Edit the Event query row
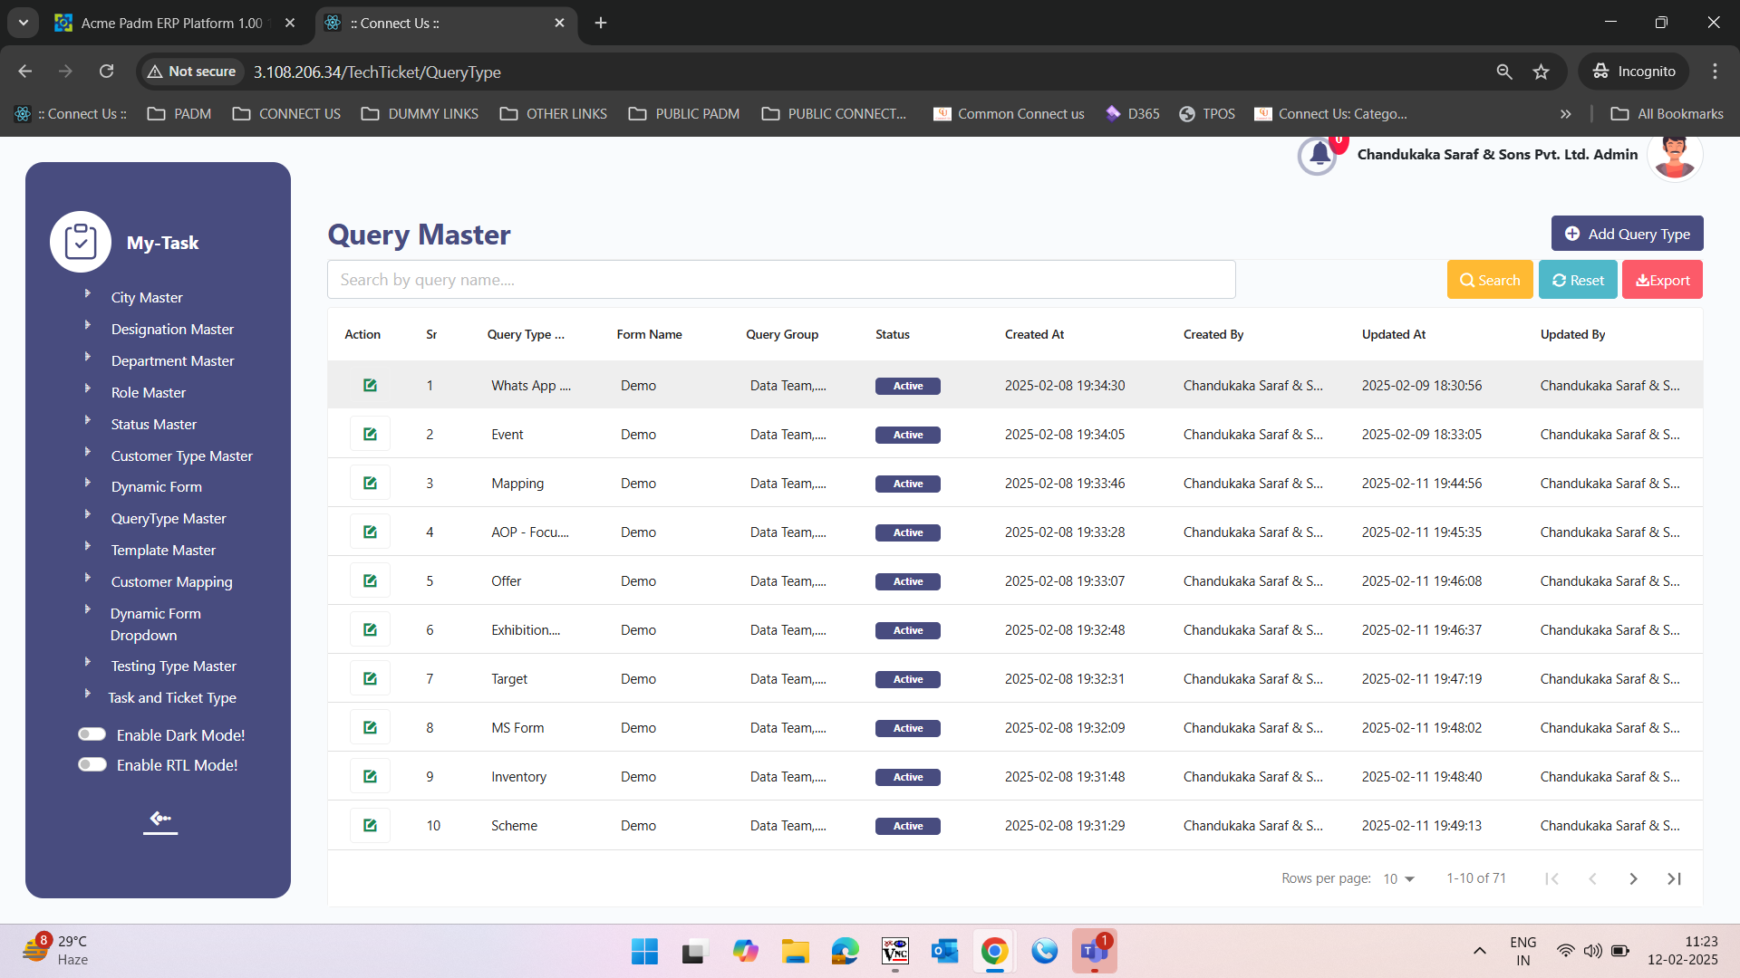This screenshot has height=978, width=1740. (370, 434)
